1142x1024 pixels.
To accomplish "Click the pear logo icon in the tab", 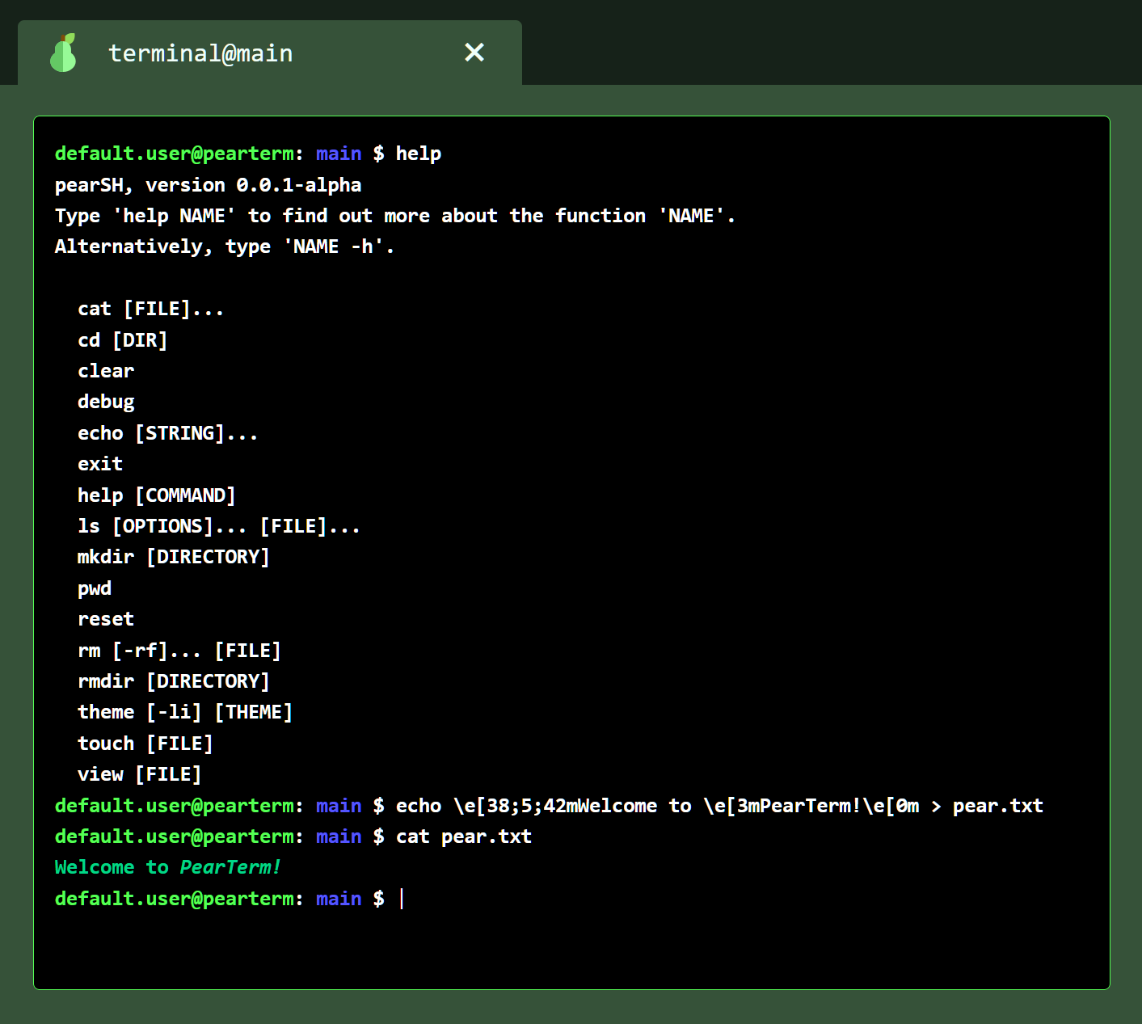I will [x=63, y=53].
